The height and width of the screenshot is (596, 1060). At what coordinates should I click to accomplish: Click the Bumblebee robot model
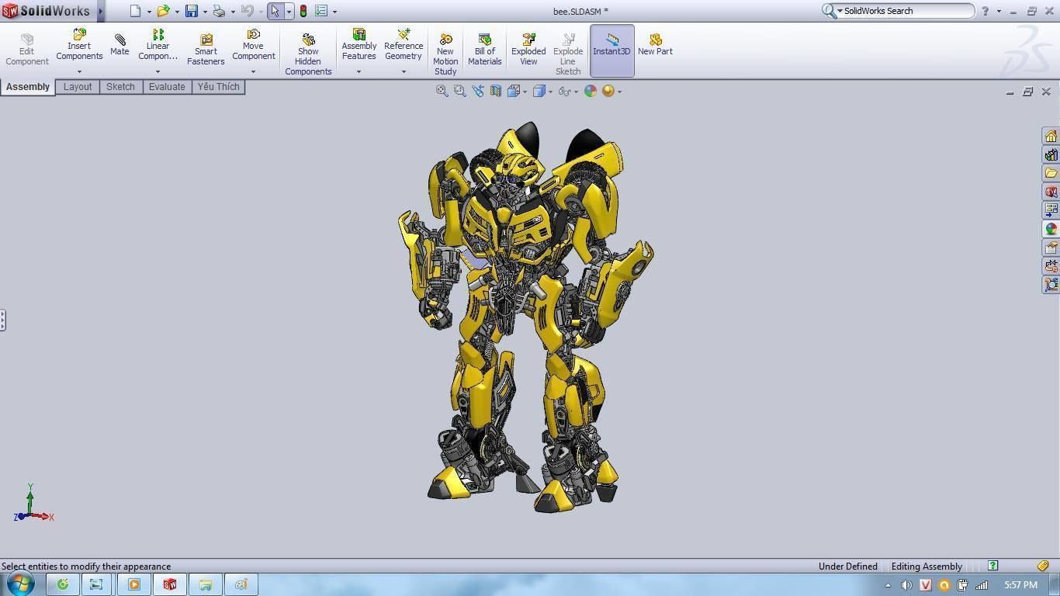coord(525,317)
